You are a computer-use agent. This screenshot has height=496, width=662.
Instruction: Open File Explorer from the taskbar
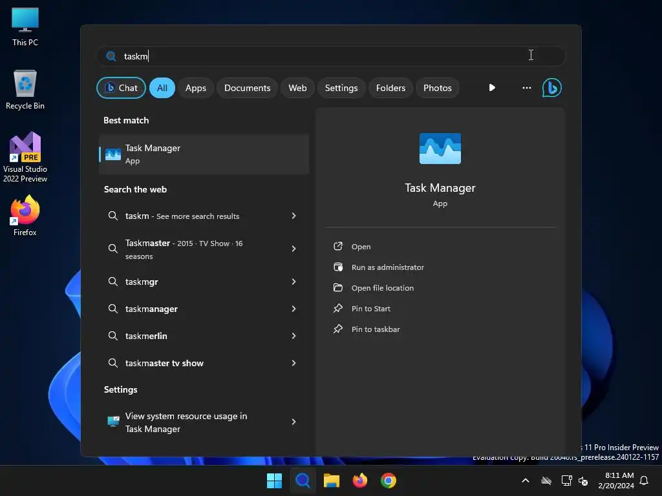(332, 480)
